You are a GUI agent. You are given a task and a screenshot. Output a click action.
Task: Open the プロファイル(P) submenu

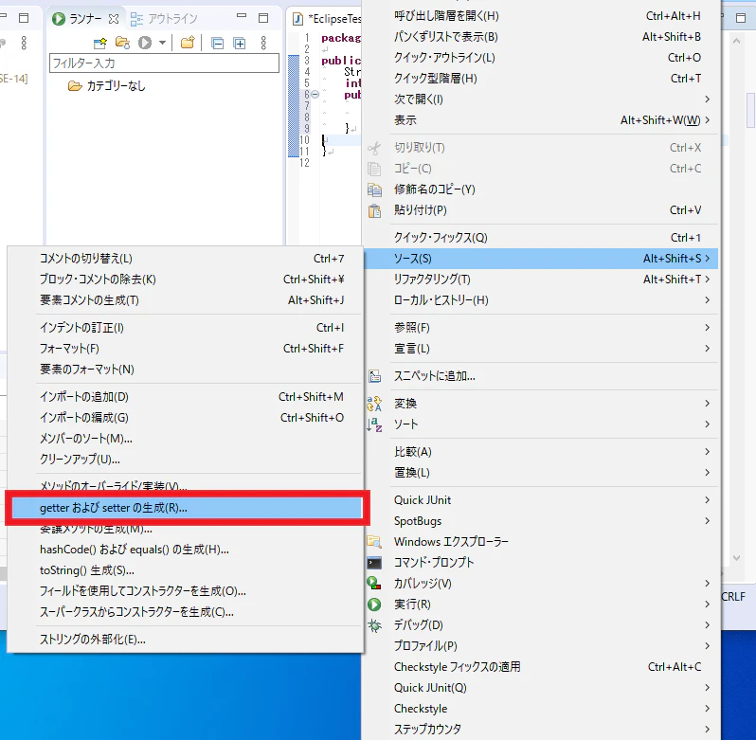(541, 645)
